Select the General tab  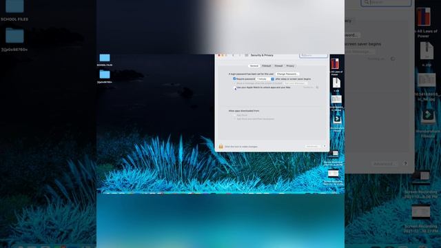(x=254, y=66)
